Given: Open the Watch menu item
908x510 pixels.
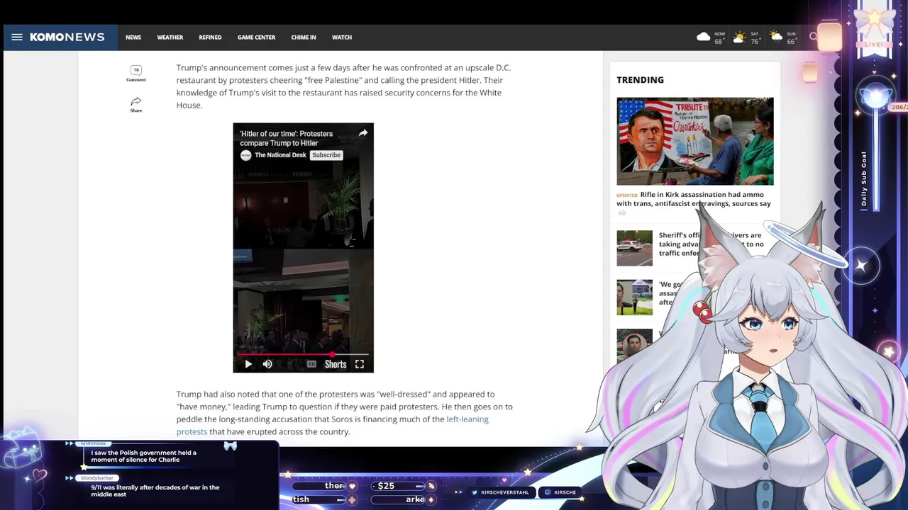Looking at the screenshot, I should pos(342,37).
